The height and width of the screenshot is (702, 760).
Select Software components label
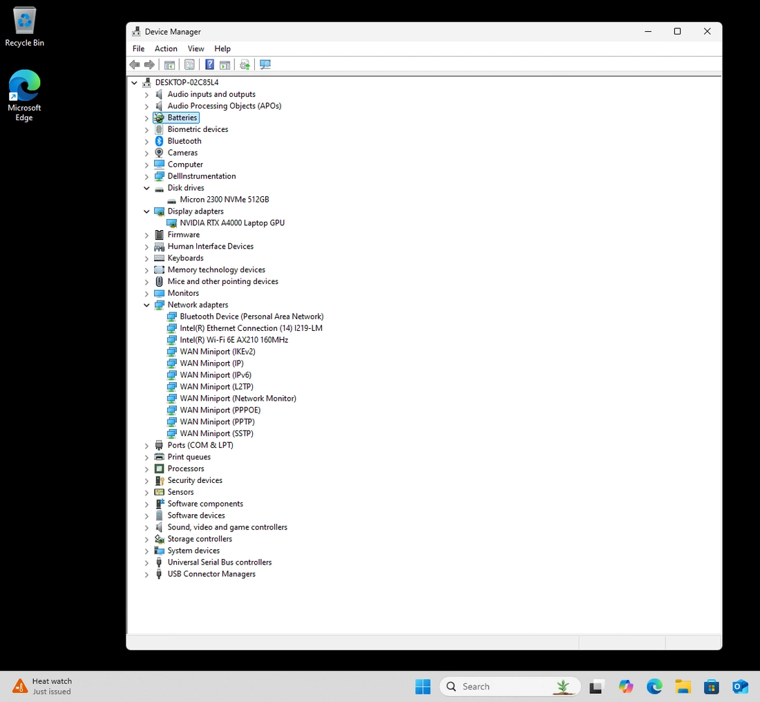click(205, 504)
